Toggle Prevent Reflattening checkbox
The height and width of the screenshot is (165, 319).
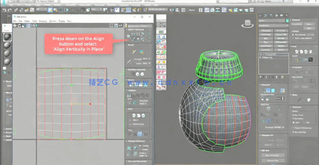(x=293, y=128)
